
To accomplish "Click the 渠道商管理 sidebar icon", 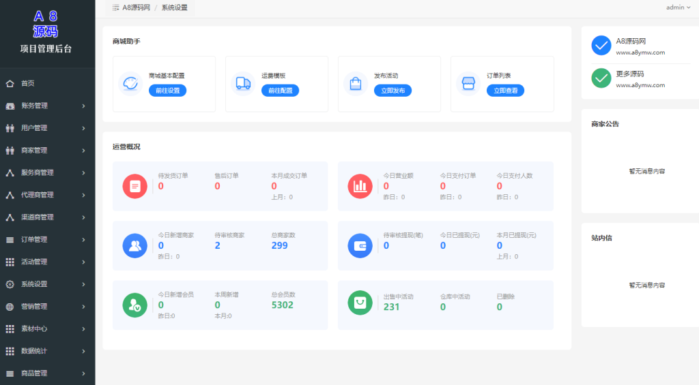I will pos(10,217).
